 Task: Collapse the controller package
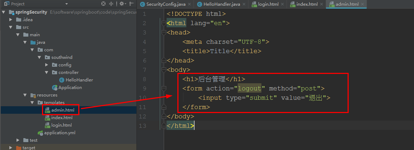(46, 72)
